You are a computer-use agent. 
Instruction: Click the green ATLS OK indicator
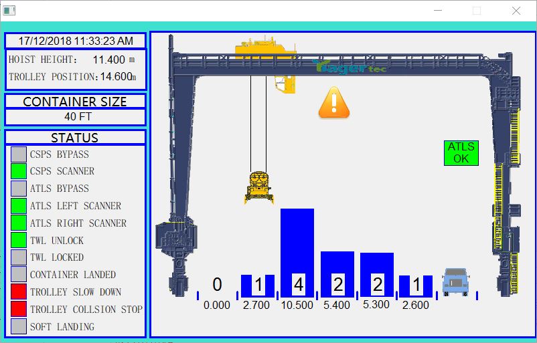click(x=461, y=153)
